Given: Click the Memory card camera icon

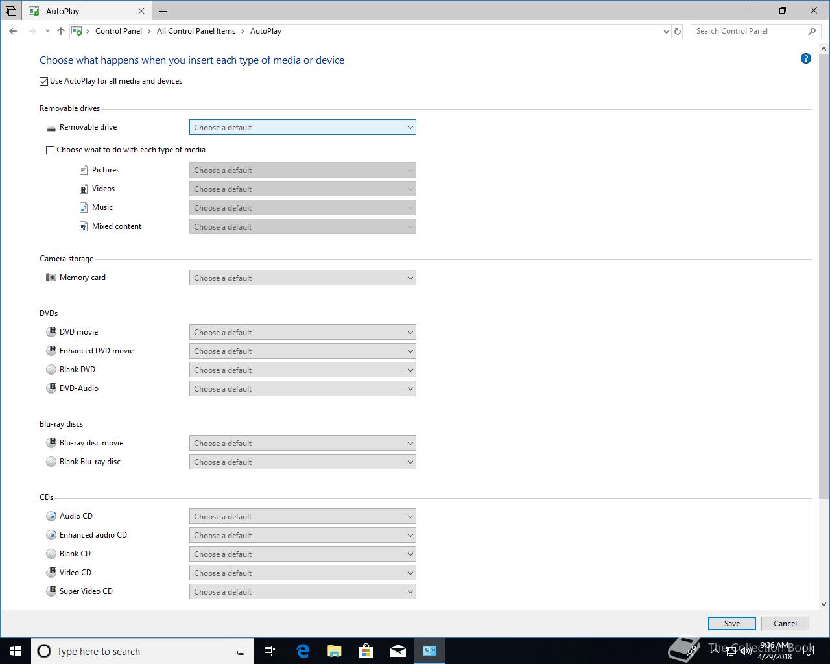Looking at the screenshot, I should (51, 278).
